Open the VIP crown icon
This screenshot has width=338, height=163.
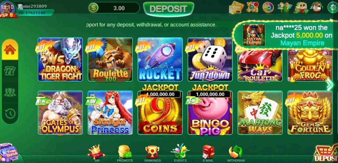96,152
